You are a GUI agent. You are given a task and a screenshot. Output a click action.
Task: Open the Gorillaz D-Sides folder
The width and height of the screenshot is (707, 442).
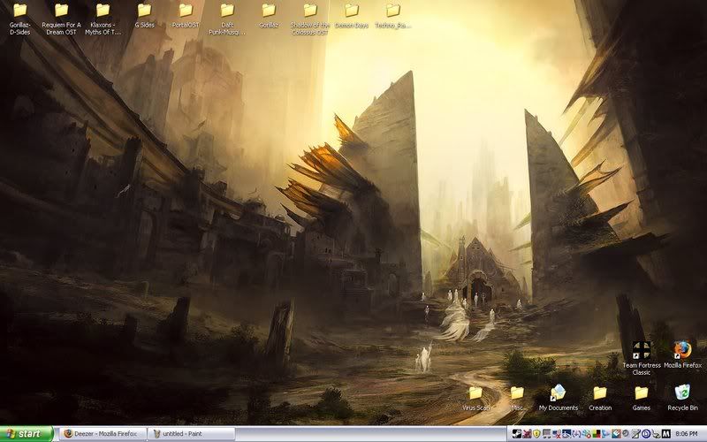click(x=19, y=11)
